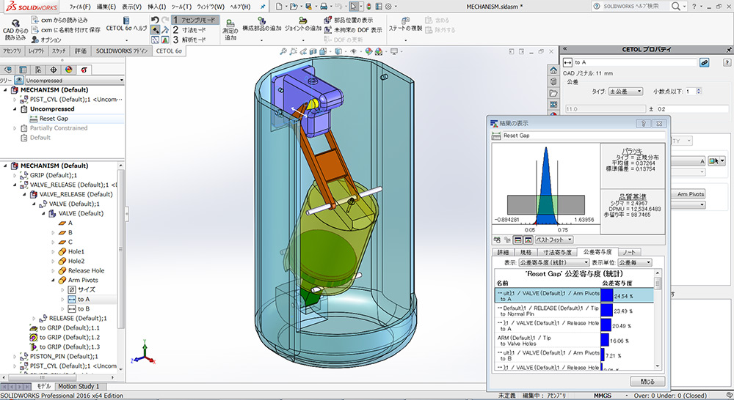Click the Motion Study 1 bottom tab
The image size is (734, 400).
point(79,387)
